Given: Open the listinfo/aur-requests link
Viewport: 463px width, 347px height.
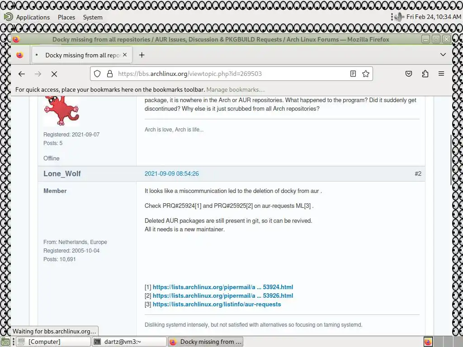Looking at the screenshot, I should pos(217,304).
